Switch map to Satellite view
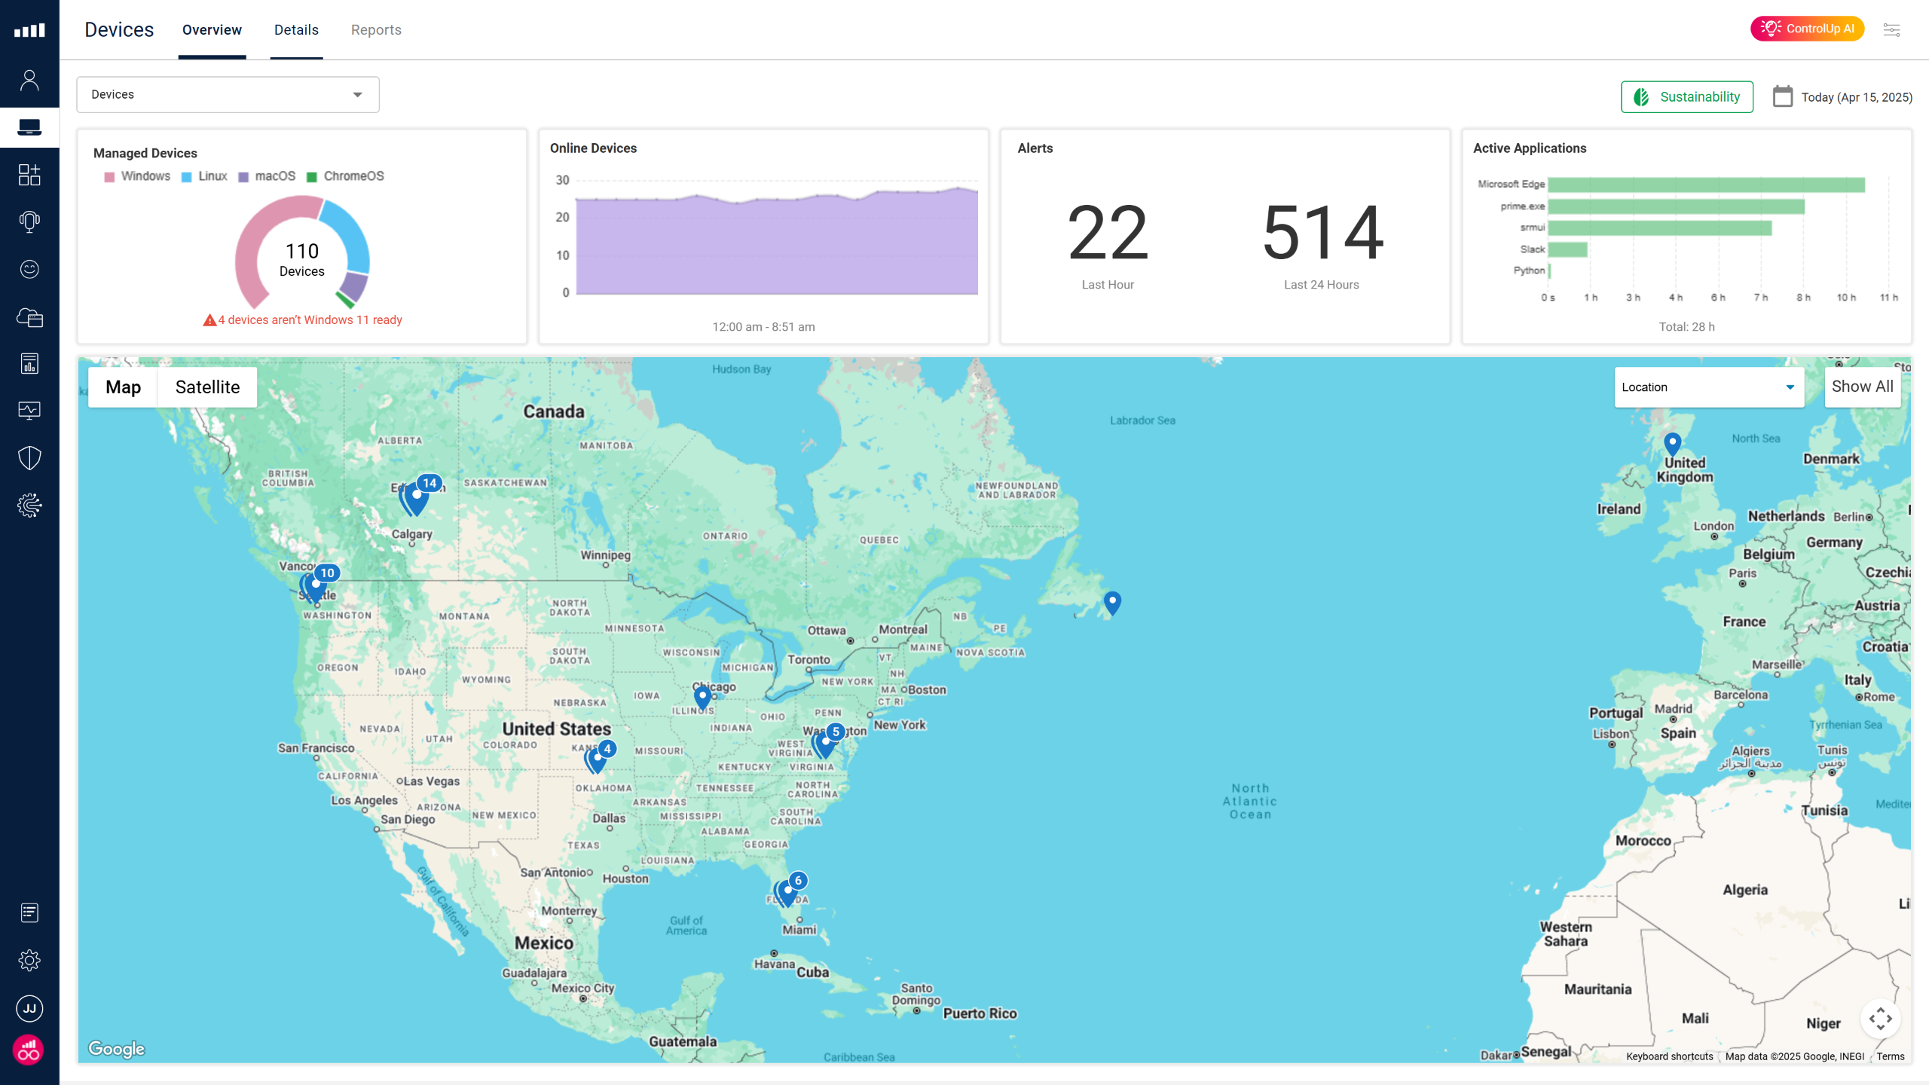This screenshot has height=1085, width=1929. pos(207,387)
